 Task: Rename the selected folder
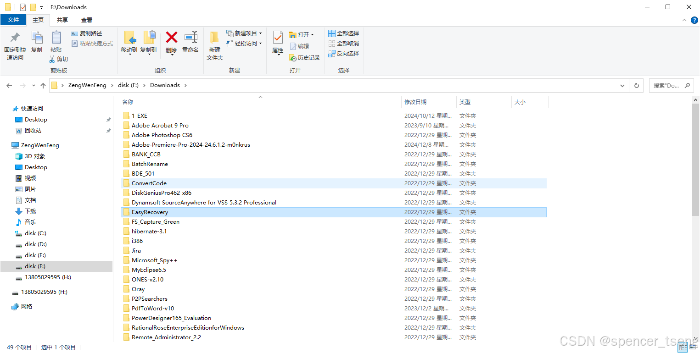pos(190,44)
